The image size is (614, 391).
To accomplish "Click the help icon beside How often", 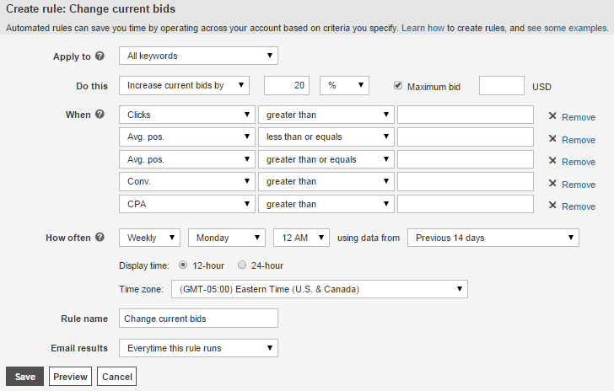I will click(100, 237).
